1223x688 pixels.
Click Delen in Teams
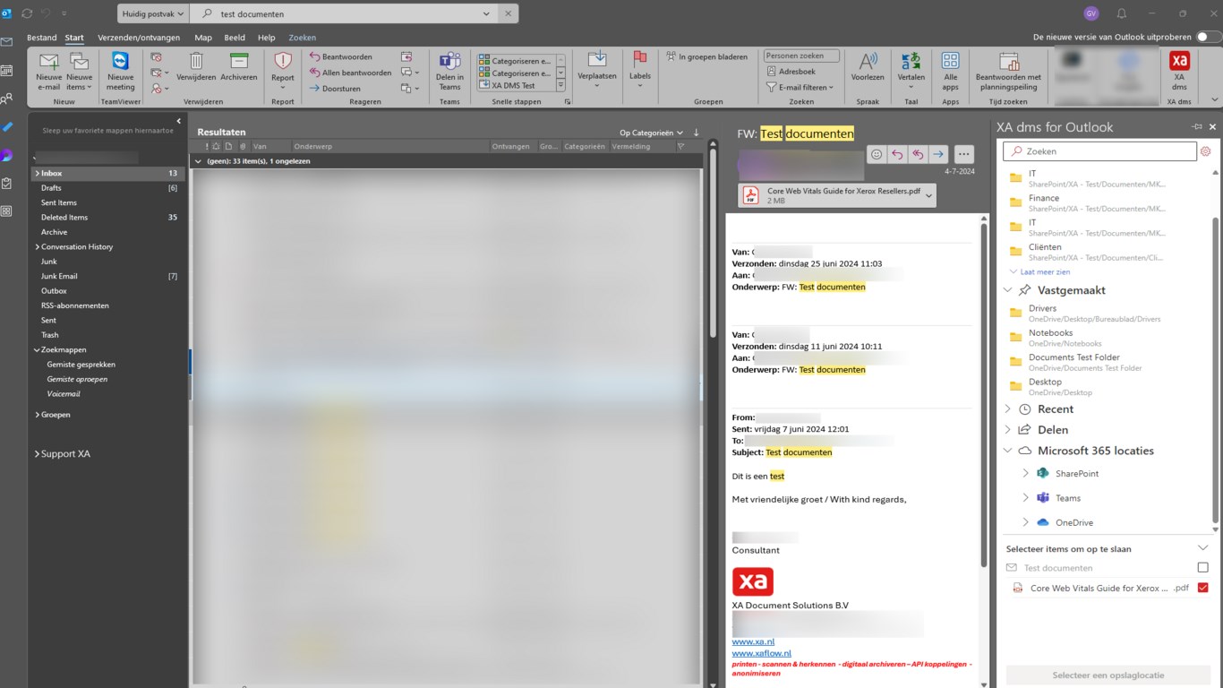[449, 72]
